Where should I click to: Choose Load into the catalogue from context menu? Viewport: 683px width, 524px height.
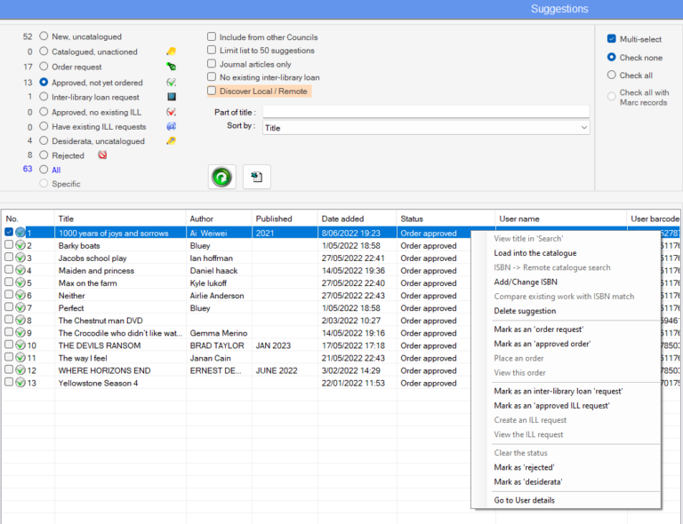pos(534,253)
